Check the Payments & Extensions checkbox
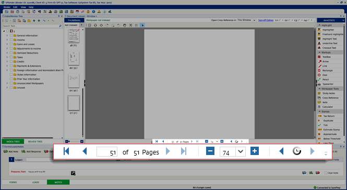 pos(11,66)
